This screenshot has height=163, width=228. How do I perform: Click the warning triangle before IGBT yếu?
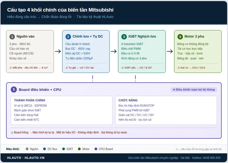coord(123,68)
